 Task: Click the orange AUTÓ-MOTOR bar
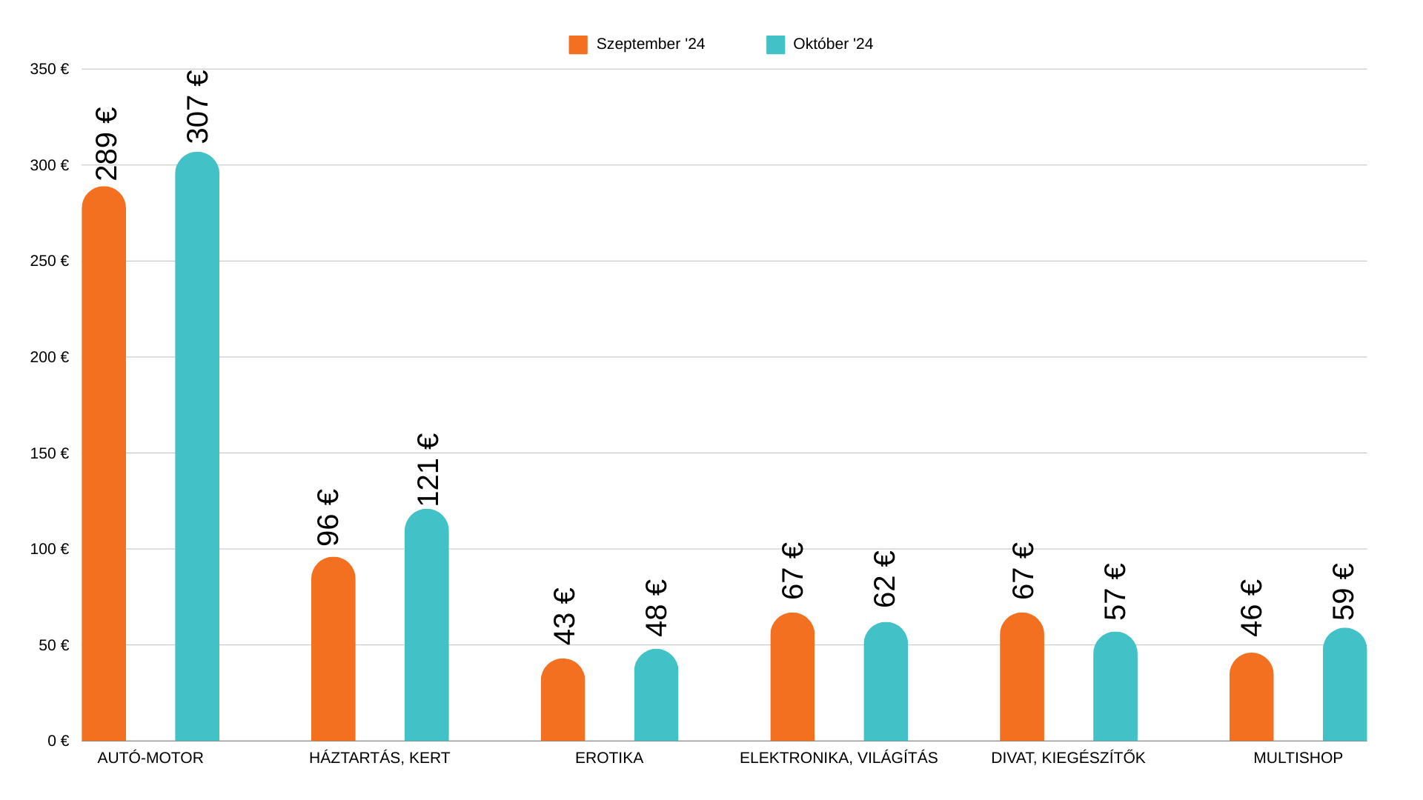pyautogui.click(x=104, y=467)
